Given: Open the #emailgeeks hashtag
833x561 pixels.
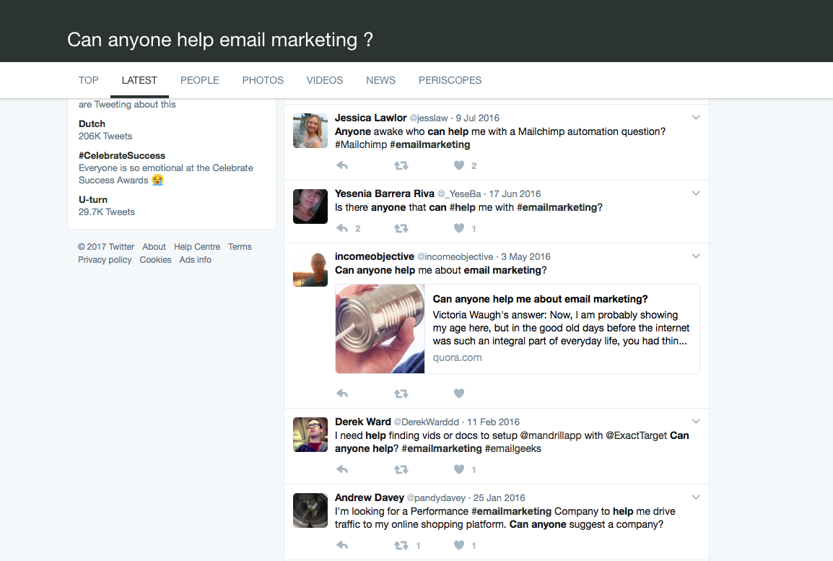Looking at the screenshot, I should click(513, 449).
